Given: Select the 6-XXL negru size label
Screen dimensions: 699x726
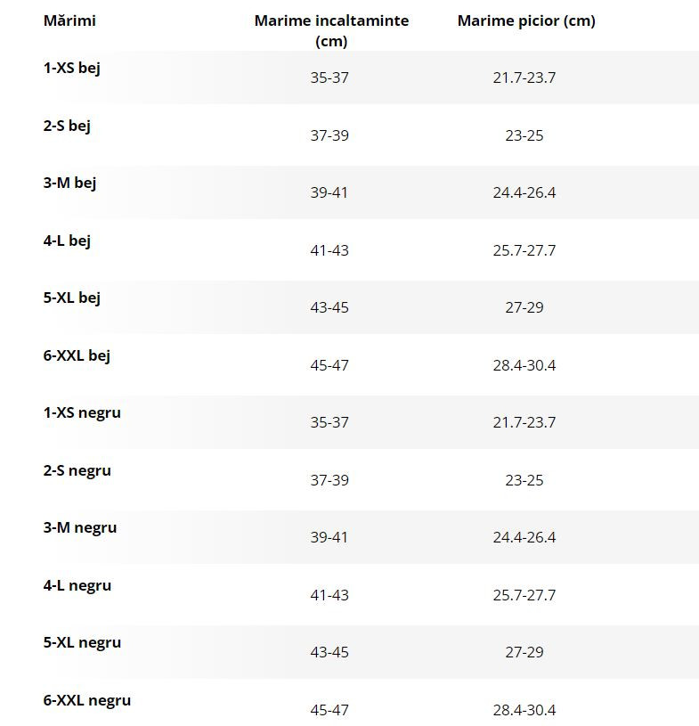Looking at the screenshot, I should (x=87, y=700).
